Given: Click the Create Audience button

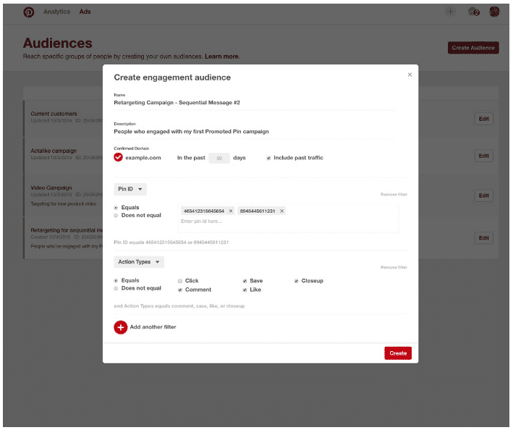Looking at the screenshot, I should 473,48.
